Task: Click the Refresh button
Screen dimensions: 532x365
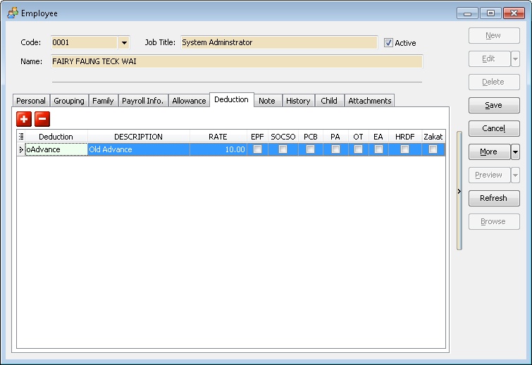Action: pos(494,199)
